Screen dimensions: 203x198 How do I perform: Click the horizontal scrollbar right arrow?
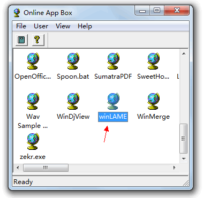point(175,167)
